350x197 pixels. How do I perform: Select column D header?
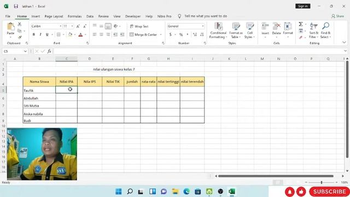tap(90, 59)
